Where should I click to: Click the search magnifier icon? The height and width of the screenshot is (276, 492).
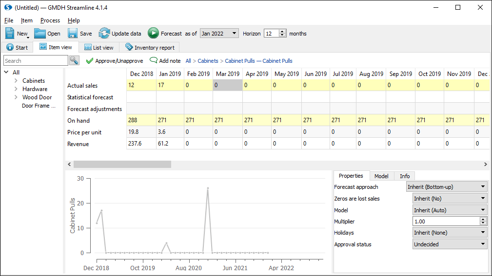(74, 60)
